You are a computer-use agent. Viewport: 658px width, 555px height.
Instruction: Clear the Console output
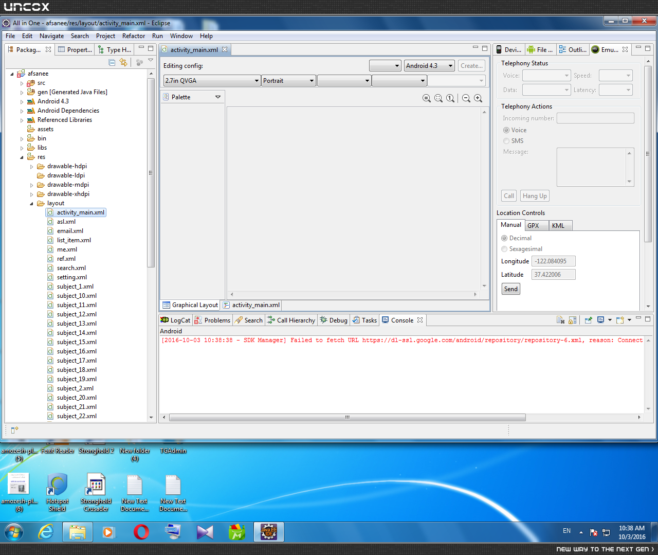coord(561,320)
